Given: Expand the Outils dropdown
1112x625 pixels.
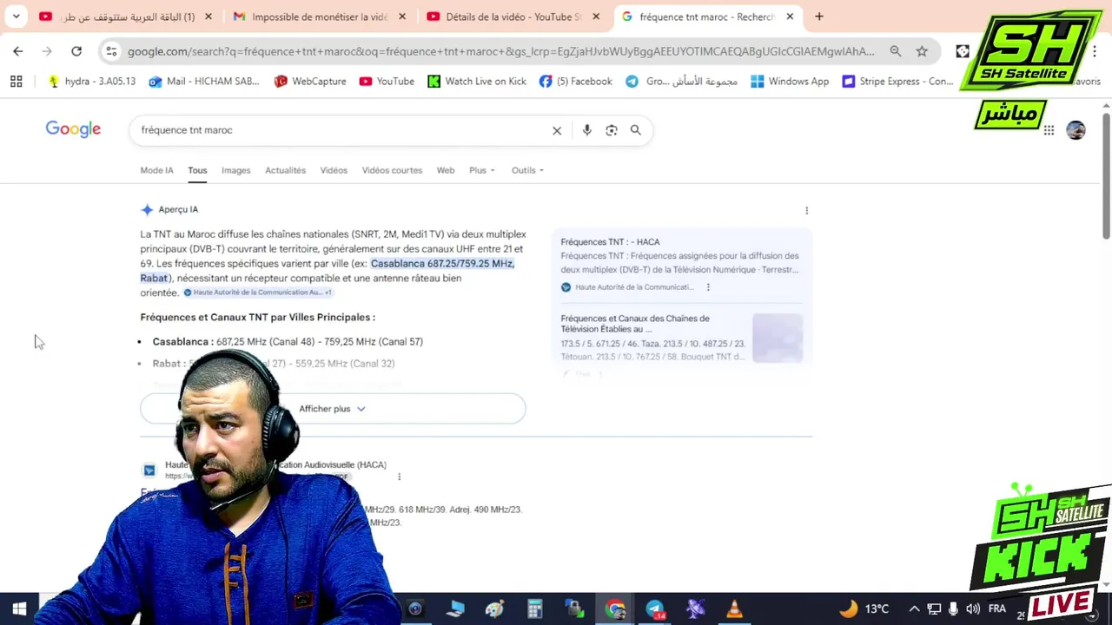Looking at the screenshot, I should (527, 170).
